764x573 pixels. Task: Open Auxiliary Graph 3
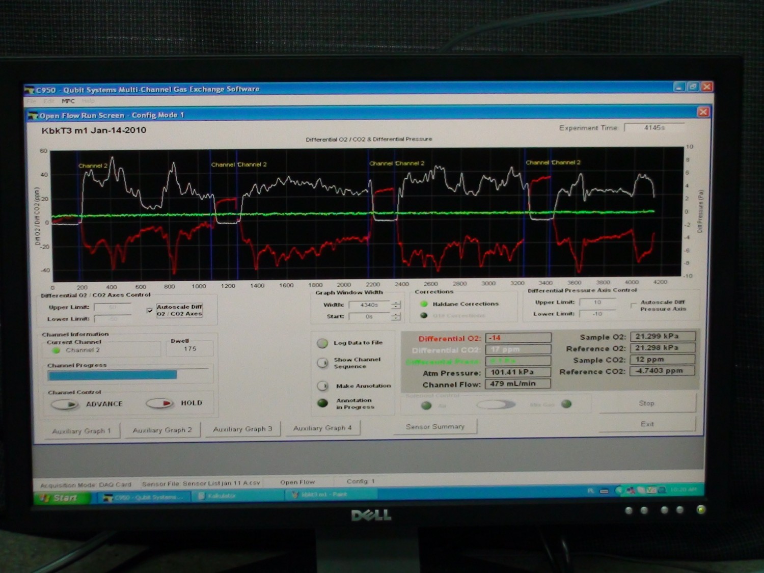pyautogui.click(x=242, y=429)
